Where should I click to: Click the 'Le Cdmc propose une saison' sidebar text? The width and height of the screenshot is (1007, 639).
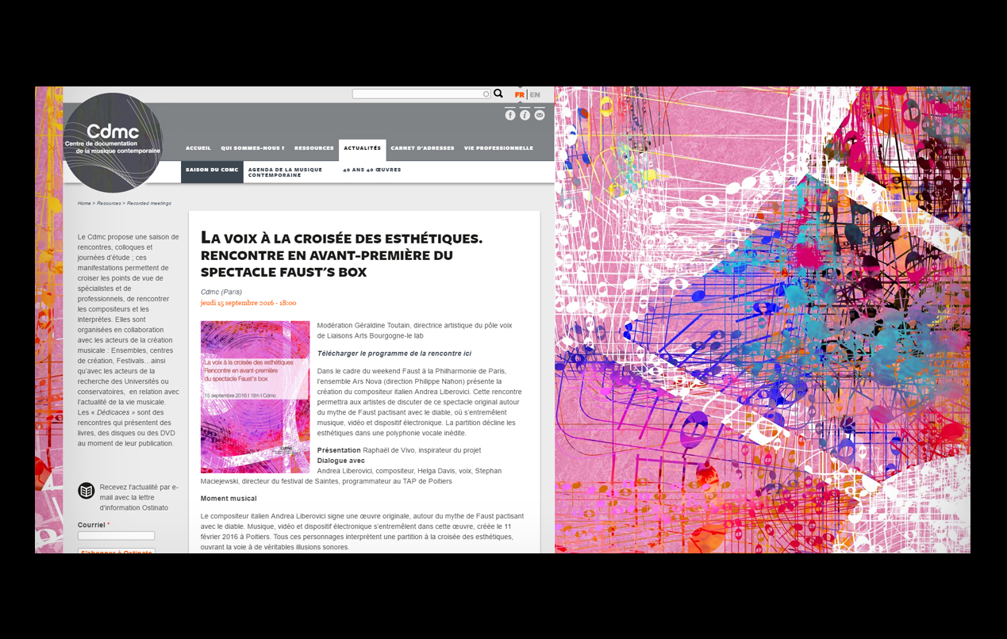click(129, 340)
